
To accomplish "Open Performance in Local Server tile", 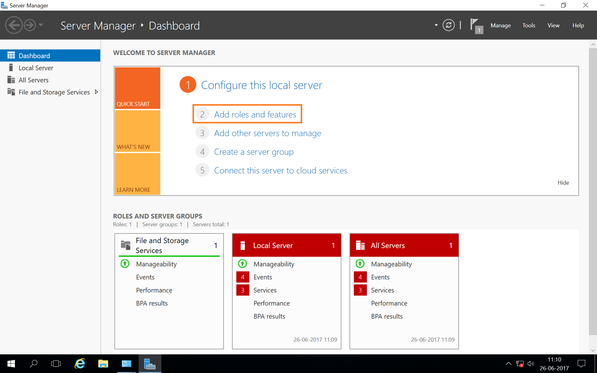I will [x=272, y=303].
